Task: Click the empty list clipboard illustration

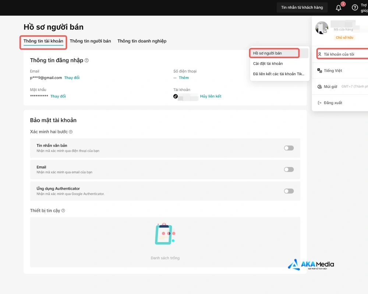Action: pos(165,234)
